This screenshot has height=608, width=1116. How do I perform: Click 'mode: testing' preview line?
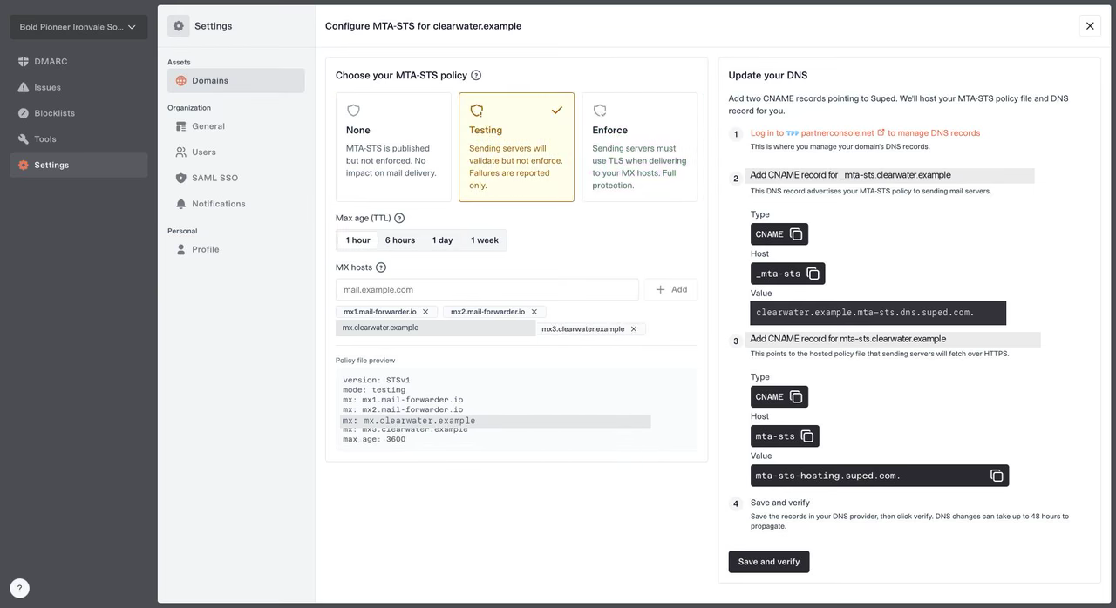point(374,390)
